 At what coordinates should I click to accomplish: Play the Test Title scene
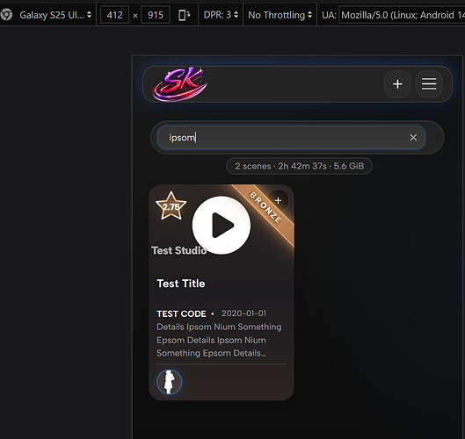(x=222, y=225)
